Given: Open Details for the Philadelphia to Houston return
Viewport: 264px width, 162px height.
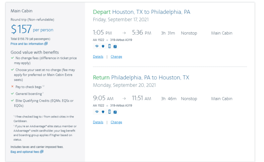Looking at the screenshot, I should tap(98, 122).
